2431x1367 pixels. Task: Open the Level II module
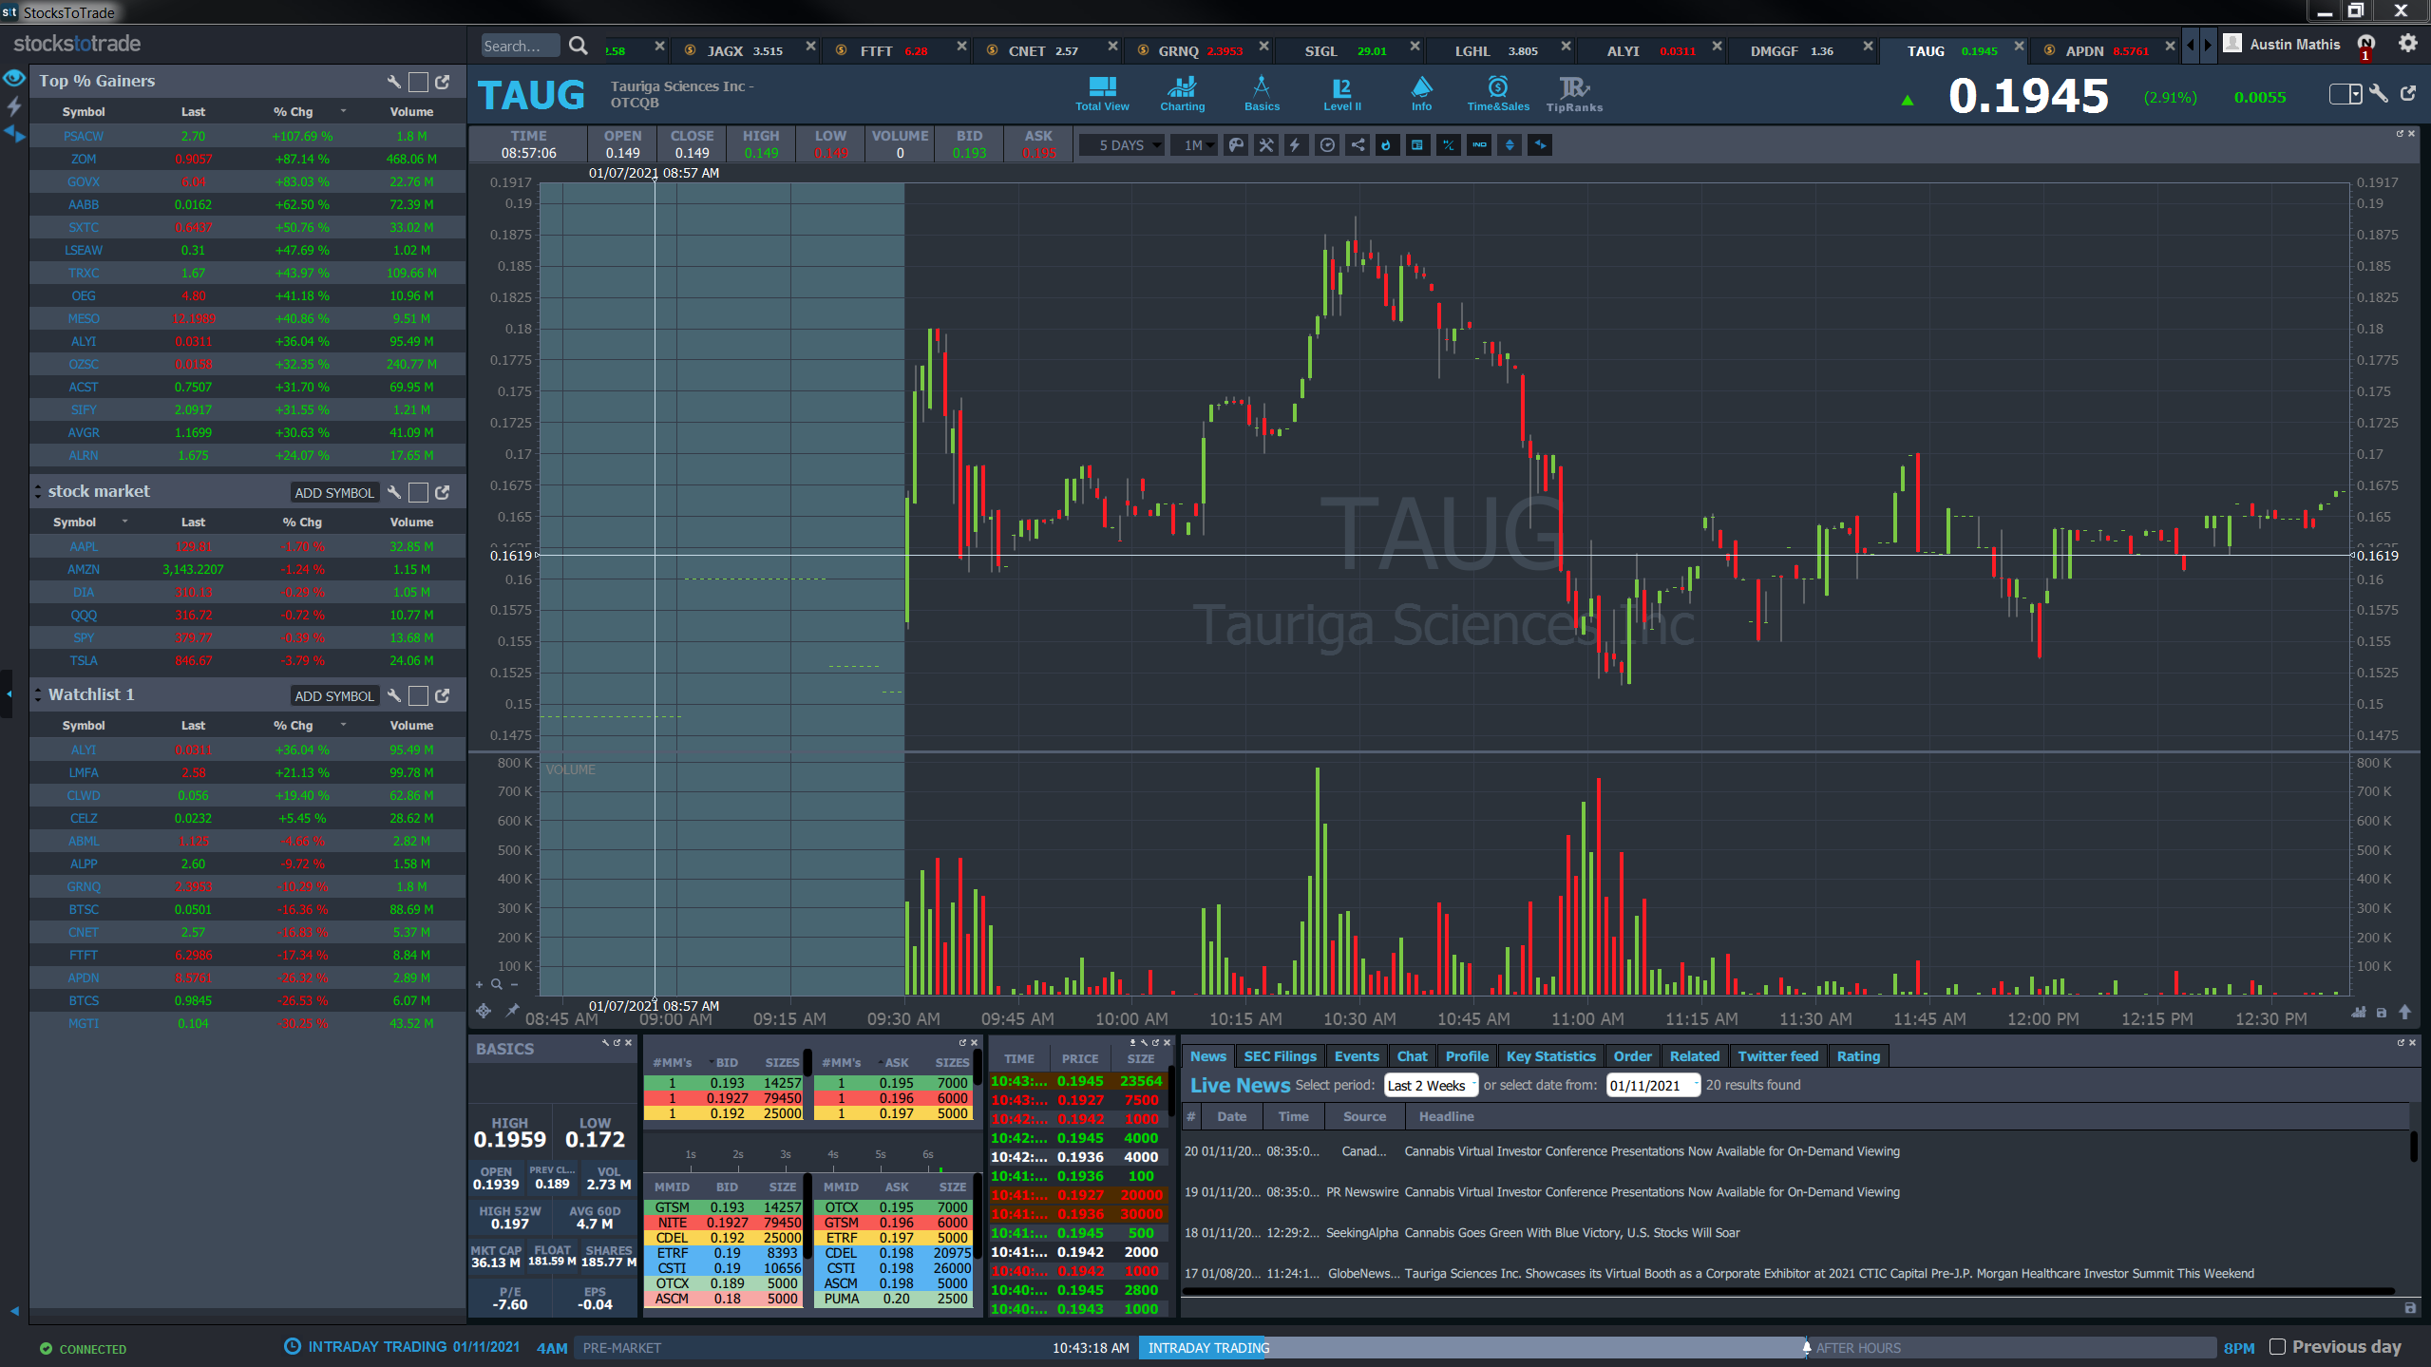(1341, 93)
